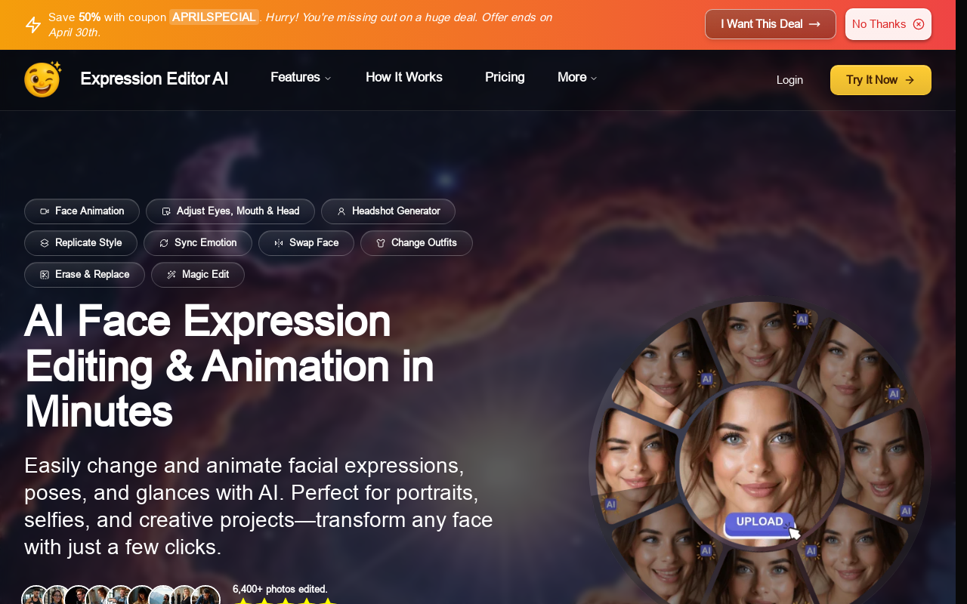Viewport: 967px width, 604px height.
Task: Select Adjust Eyes, Mouth & Head pill
Action: tap(230, 211)
